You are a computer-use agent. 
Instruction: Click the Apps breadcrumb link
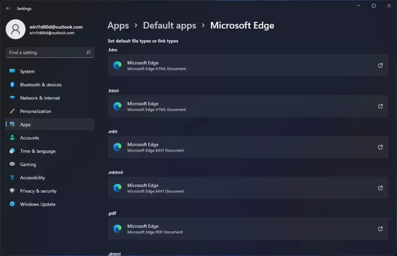(118, 25)
